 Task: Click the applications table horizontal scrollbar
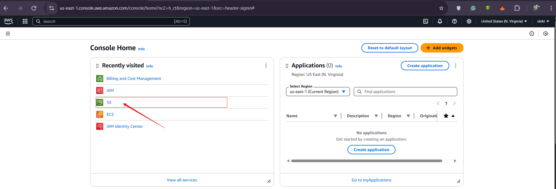(x=366, y=161)
